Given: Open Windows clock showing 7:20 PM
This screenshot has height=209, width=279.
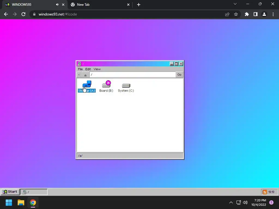Looking at the screenshot, I should pyautogui.click(x=259, y=202).
